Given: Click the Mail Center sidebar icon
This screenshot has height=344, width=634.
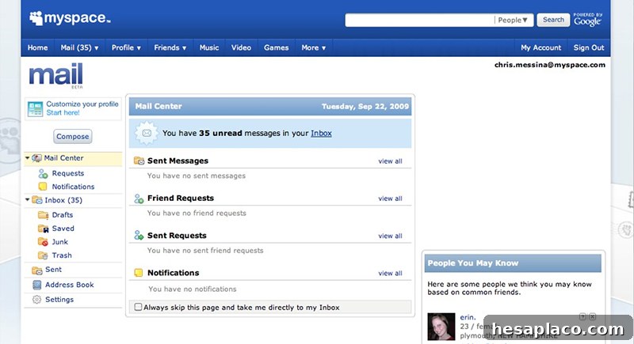Looking at the screenshot, I should (x=36, y=158).
